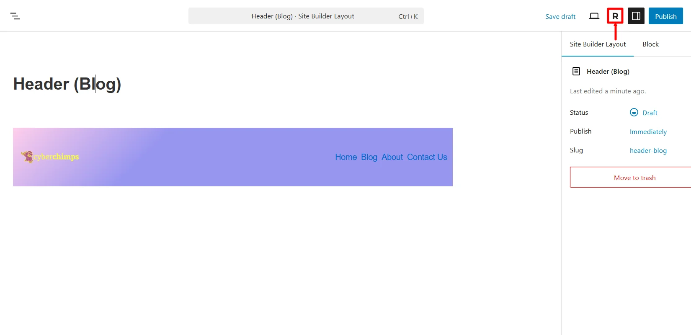Click Save draft

560,16
